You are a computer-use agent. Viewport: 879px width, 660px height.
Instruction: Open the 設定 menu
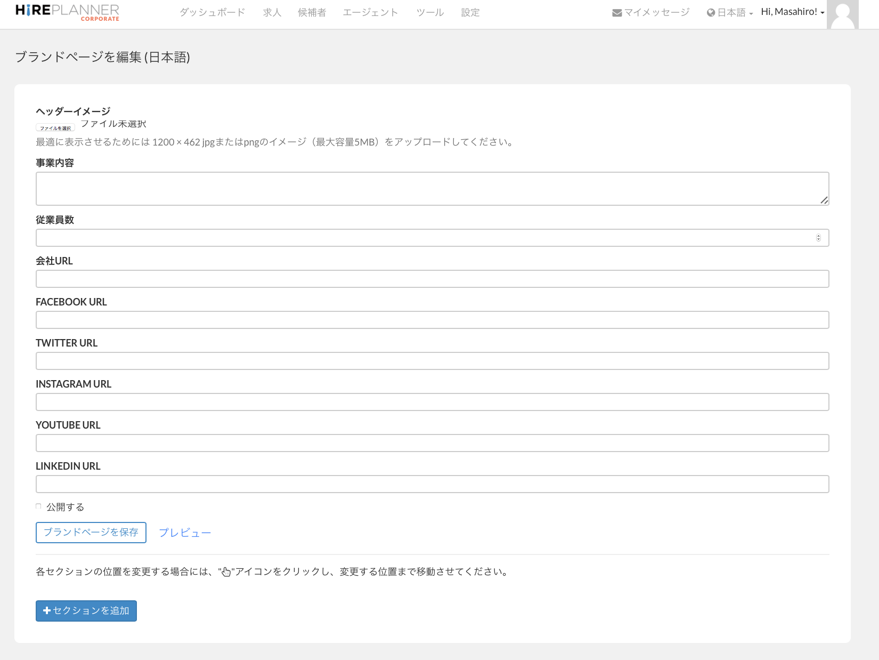click(x=470, y=13)
